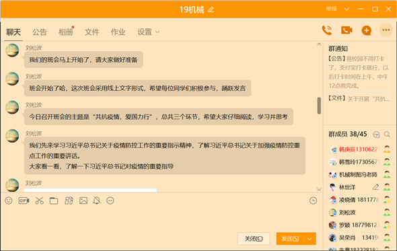Click 韩庚辰's member role icon
This screenshot has width=397, height=251.
click(387, 149)
